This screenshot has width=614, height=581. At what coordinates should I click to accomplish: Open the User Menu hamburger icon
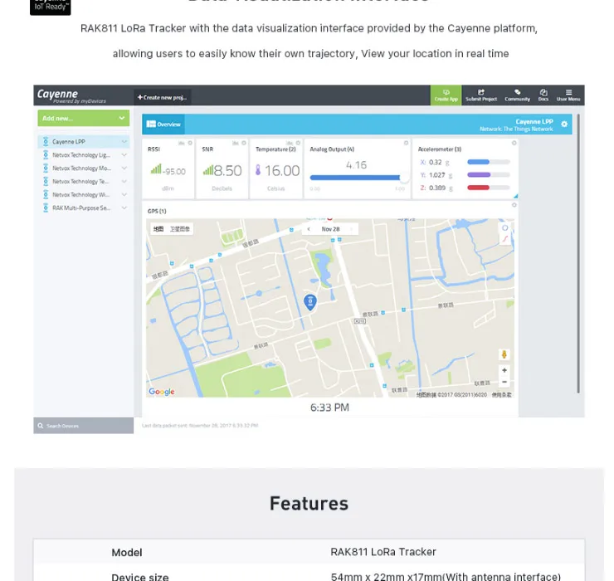tap(568, 95)
